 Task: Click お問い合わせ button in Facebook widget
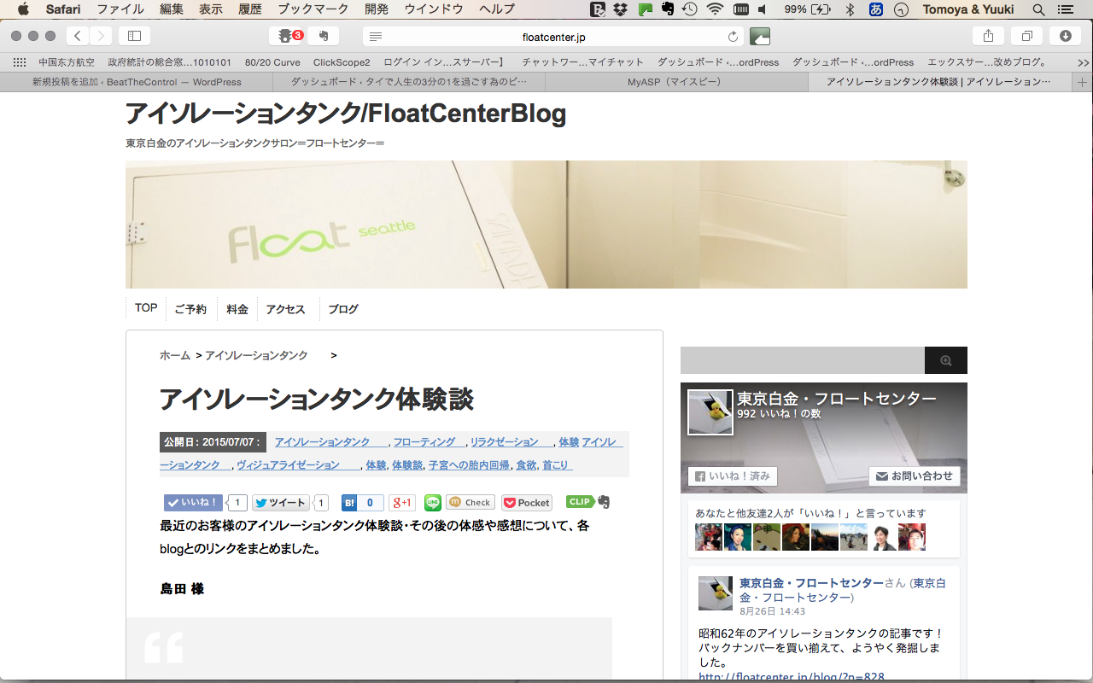pos(915,476)
